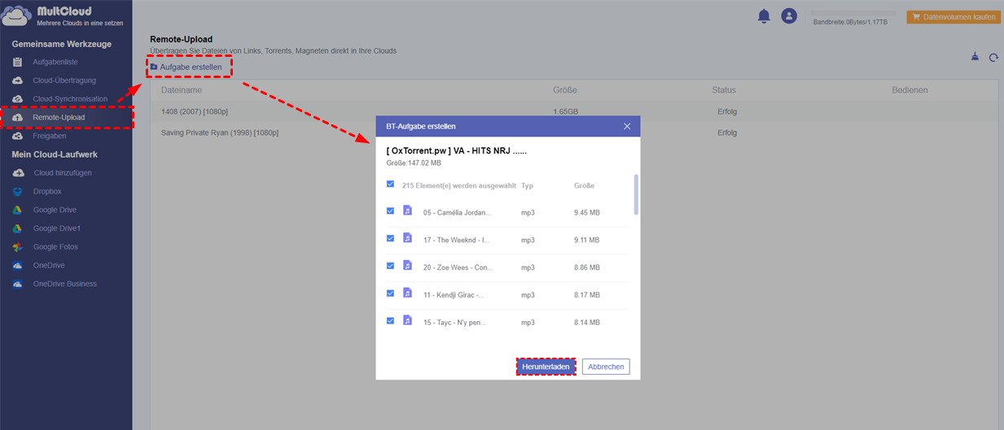Click music file icon for 20 - Zoe Wees

click(407, 266)
